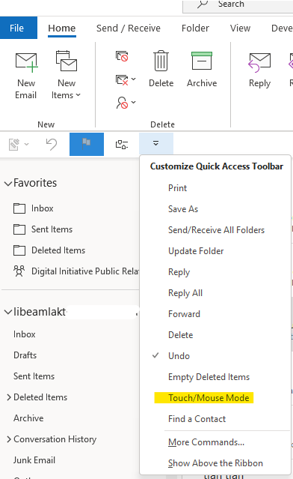The width and height of the screenshot is (293, 479).
Task: Click the Ignore conversation icon
Action: [x=122, y=56]
